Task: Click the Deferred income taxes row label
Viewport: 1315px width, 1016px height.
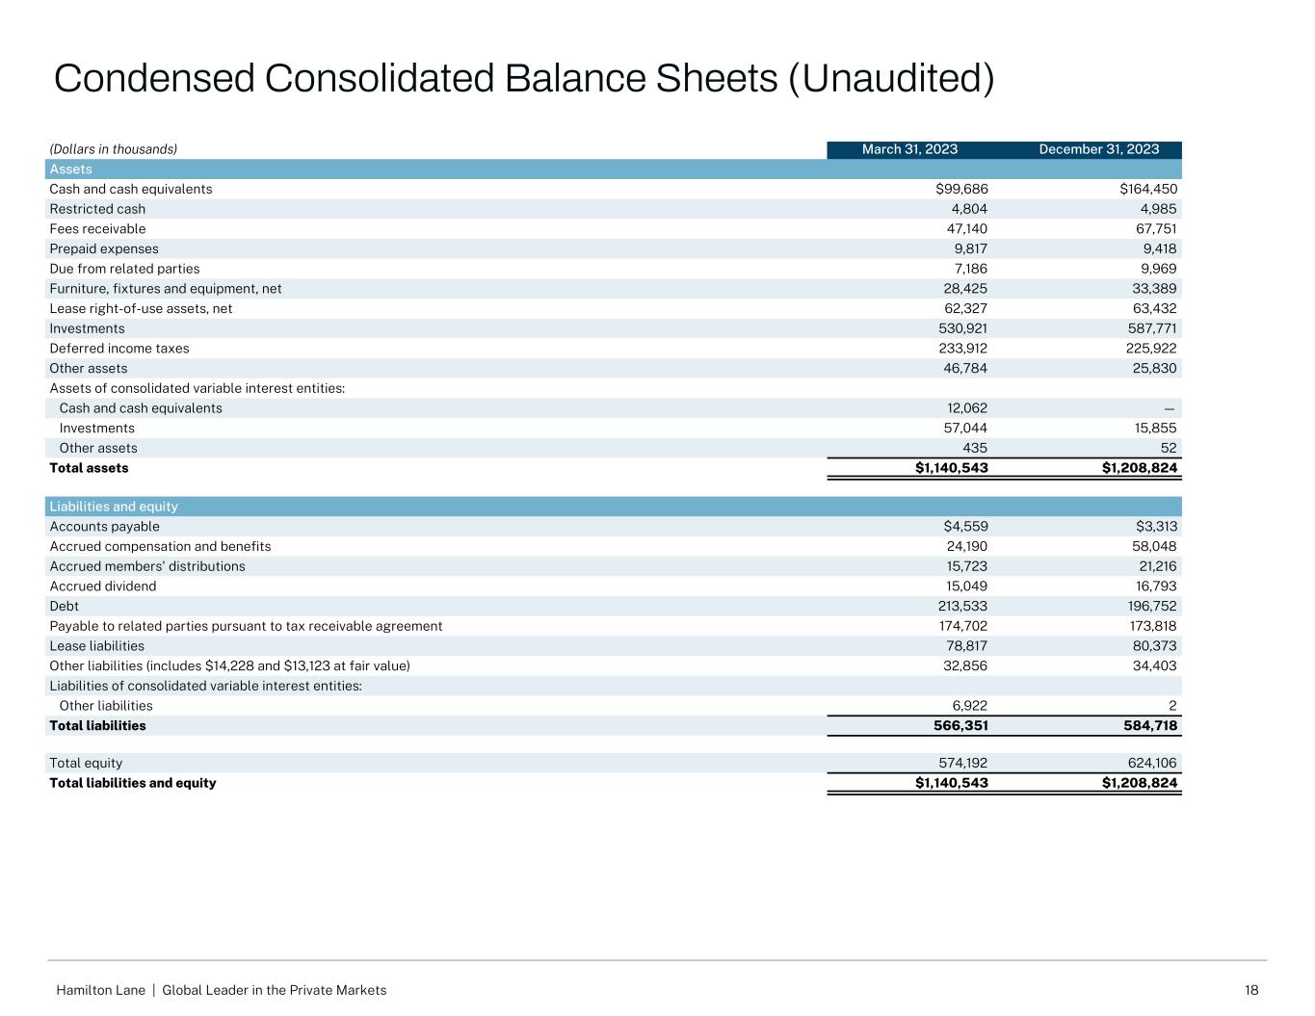Action: point(119,349)
